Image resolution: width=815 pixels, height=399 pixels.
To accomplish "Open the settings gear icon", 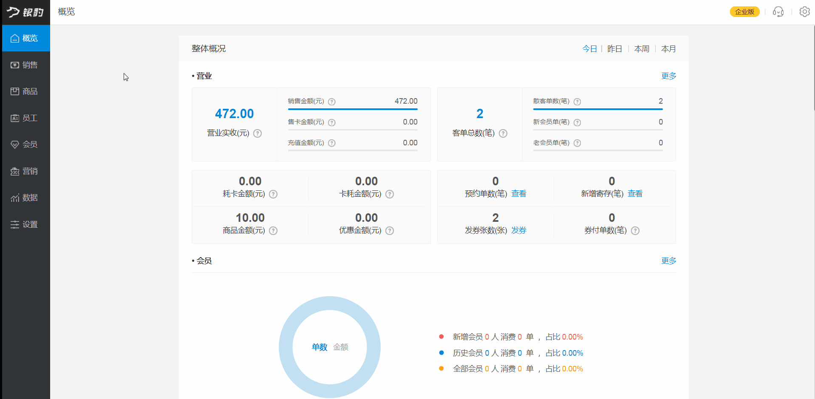I will click(804, 12).
